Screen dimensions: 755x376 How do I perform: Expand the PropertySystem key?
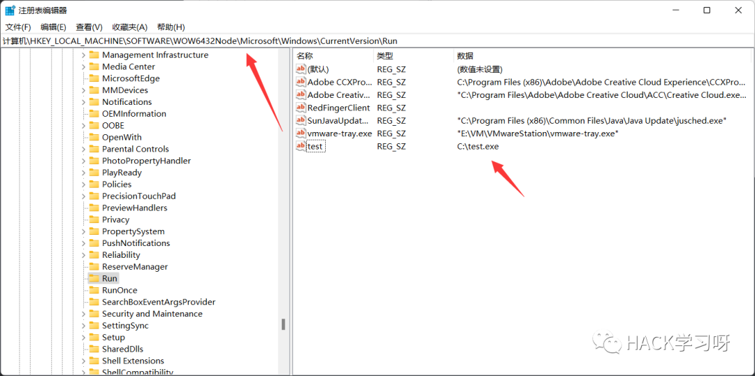tap(83, 231)
